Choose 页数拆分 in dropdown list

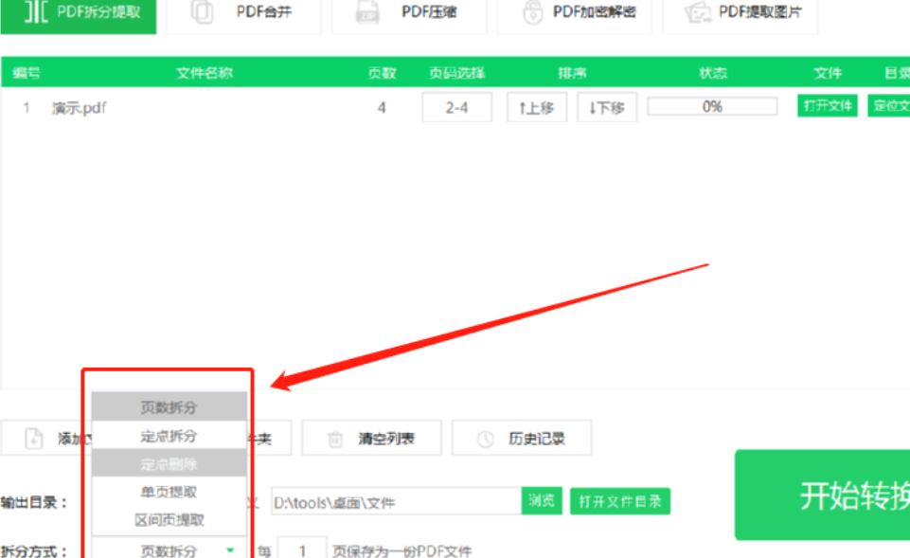pos(169,407)
